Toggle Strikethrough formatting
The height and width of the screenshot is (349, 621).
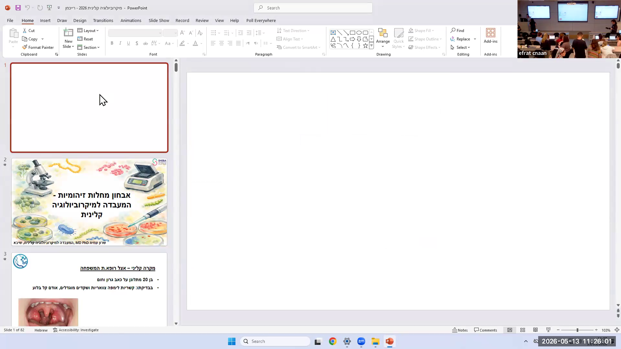point(145,43)
